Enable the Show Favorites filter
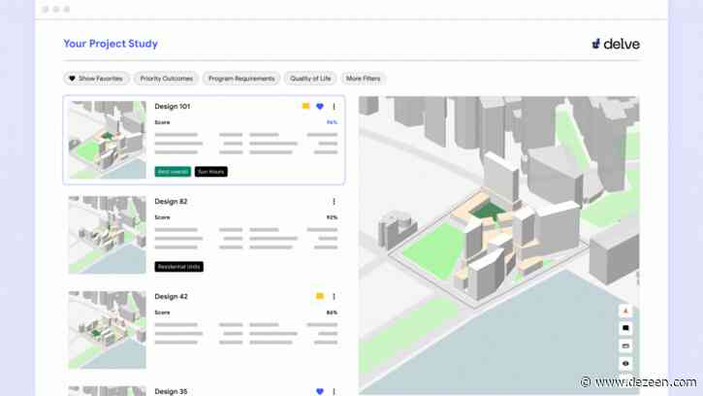 pos(96,79)
